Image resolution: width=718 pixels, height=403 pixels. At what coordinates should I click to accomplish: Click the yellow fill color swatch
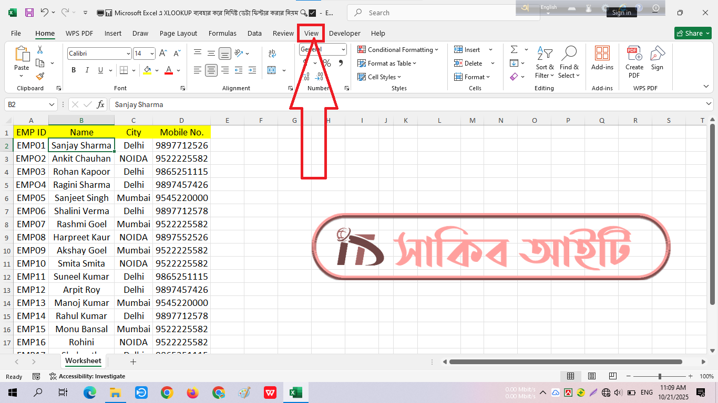point(147,70)
